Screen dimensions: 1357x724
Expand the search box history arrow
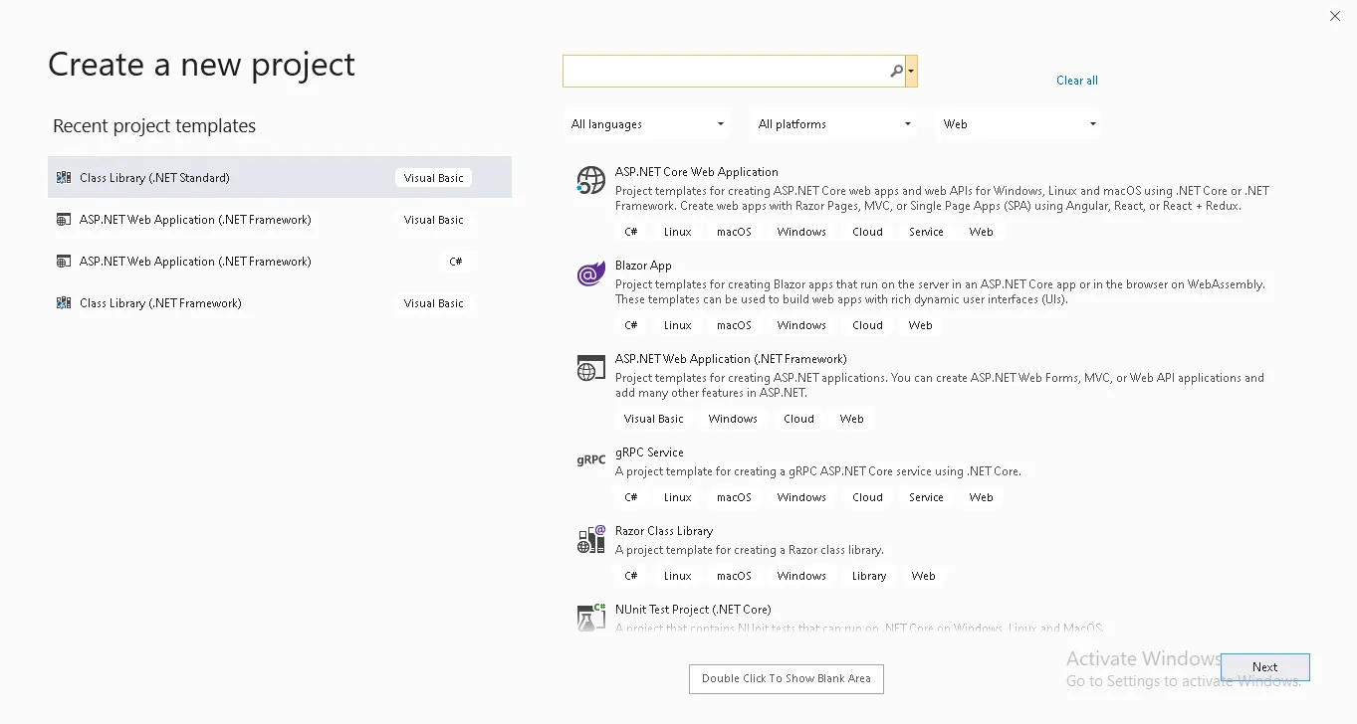[911, 72]
